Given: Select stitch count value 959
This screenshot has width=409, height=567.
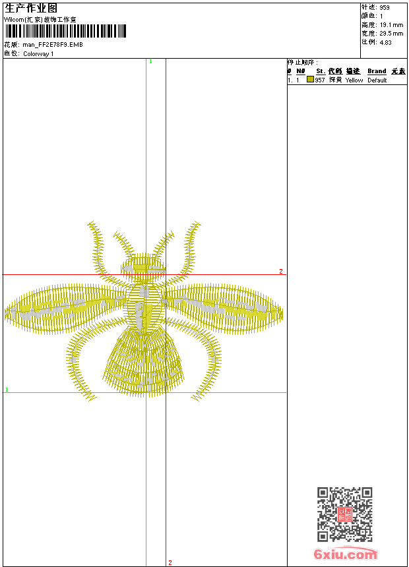Looking at the screenshot, I should (385, 7).
